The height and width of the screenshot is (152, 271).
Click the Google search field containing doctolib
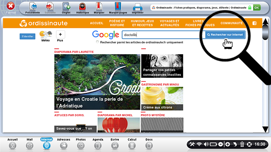click(x=163, y=35)
